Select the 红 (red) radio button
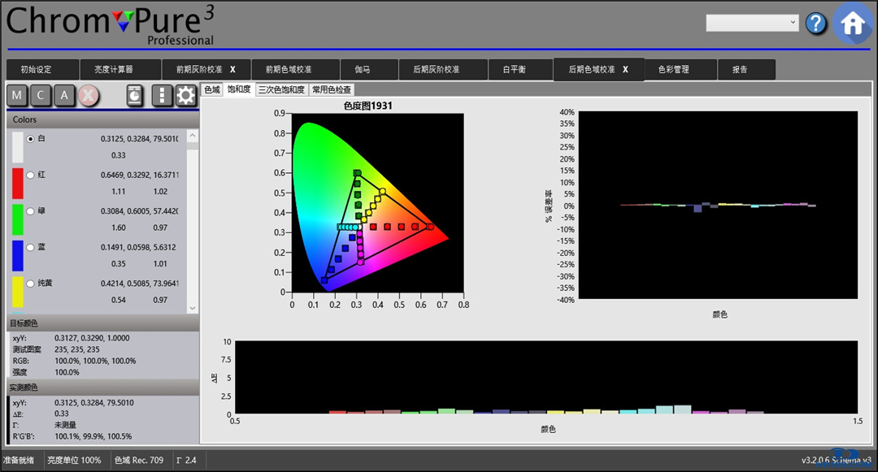Image resolution: width=878 pixels, height=472 pixels. (x=31, y=175)
